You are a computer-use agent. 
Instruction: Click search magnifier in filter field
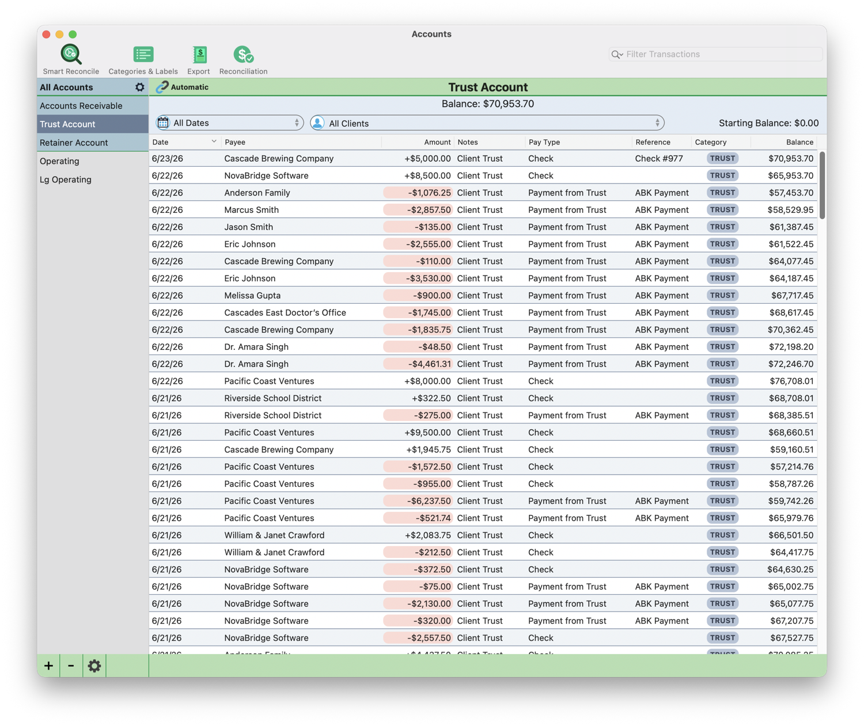[617, 54]
